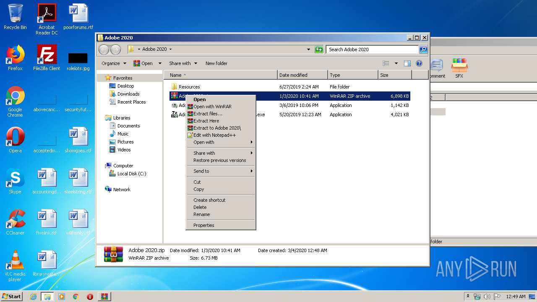The image size is (537, 302).
Task: Click the green Refresh address button
Action: (x=319, y=49)
